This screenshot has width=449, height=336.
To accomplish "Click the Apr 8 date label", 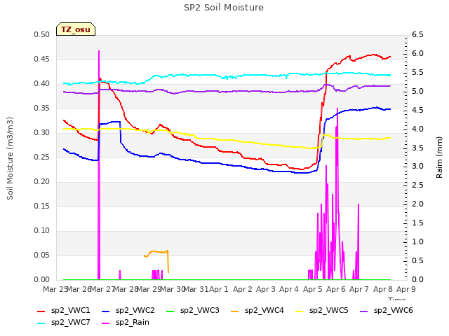I will pos(383,289).
